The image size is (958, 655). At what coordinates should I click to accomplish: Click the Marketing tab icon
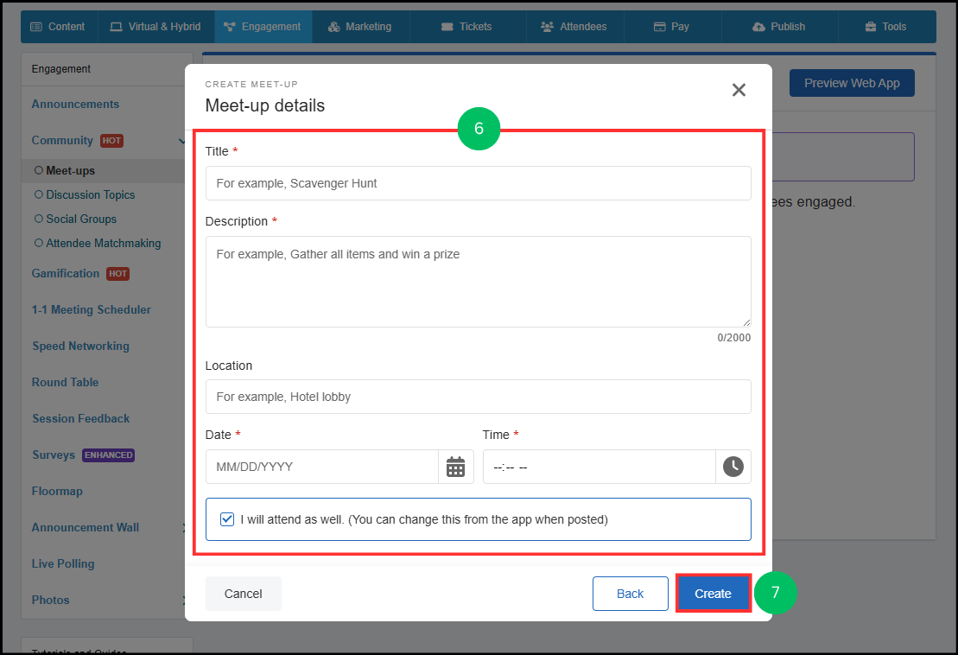[x=333, y=27]
